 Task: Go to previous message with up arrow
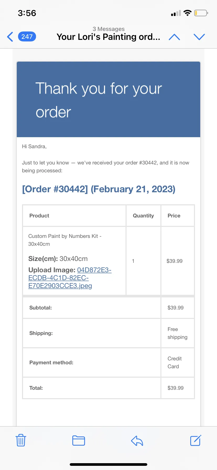pos(175,37)
